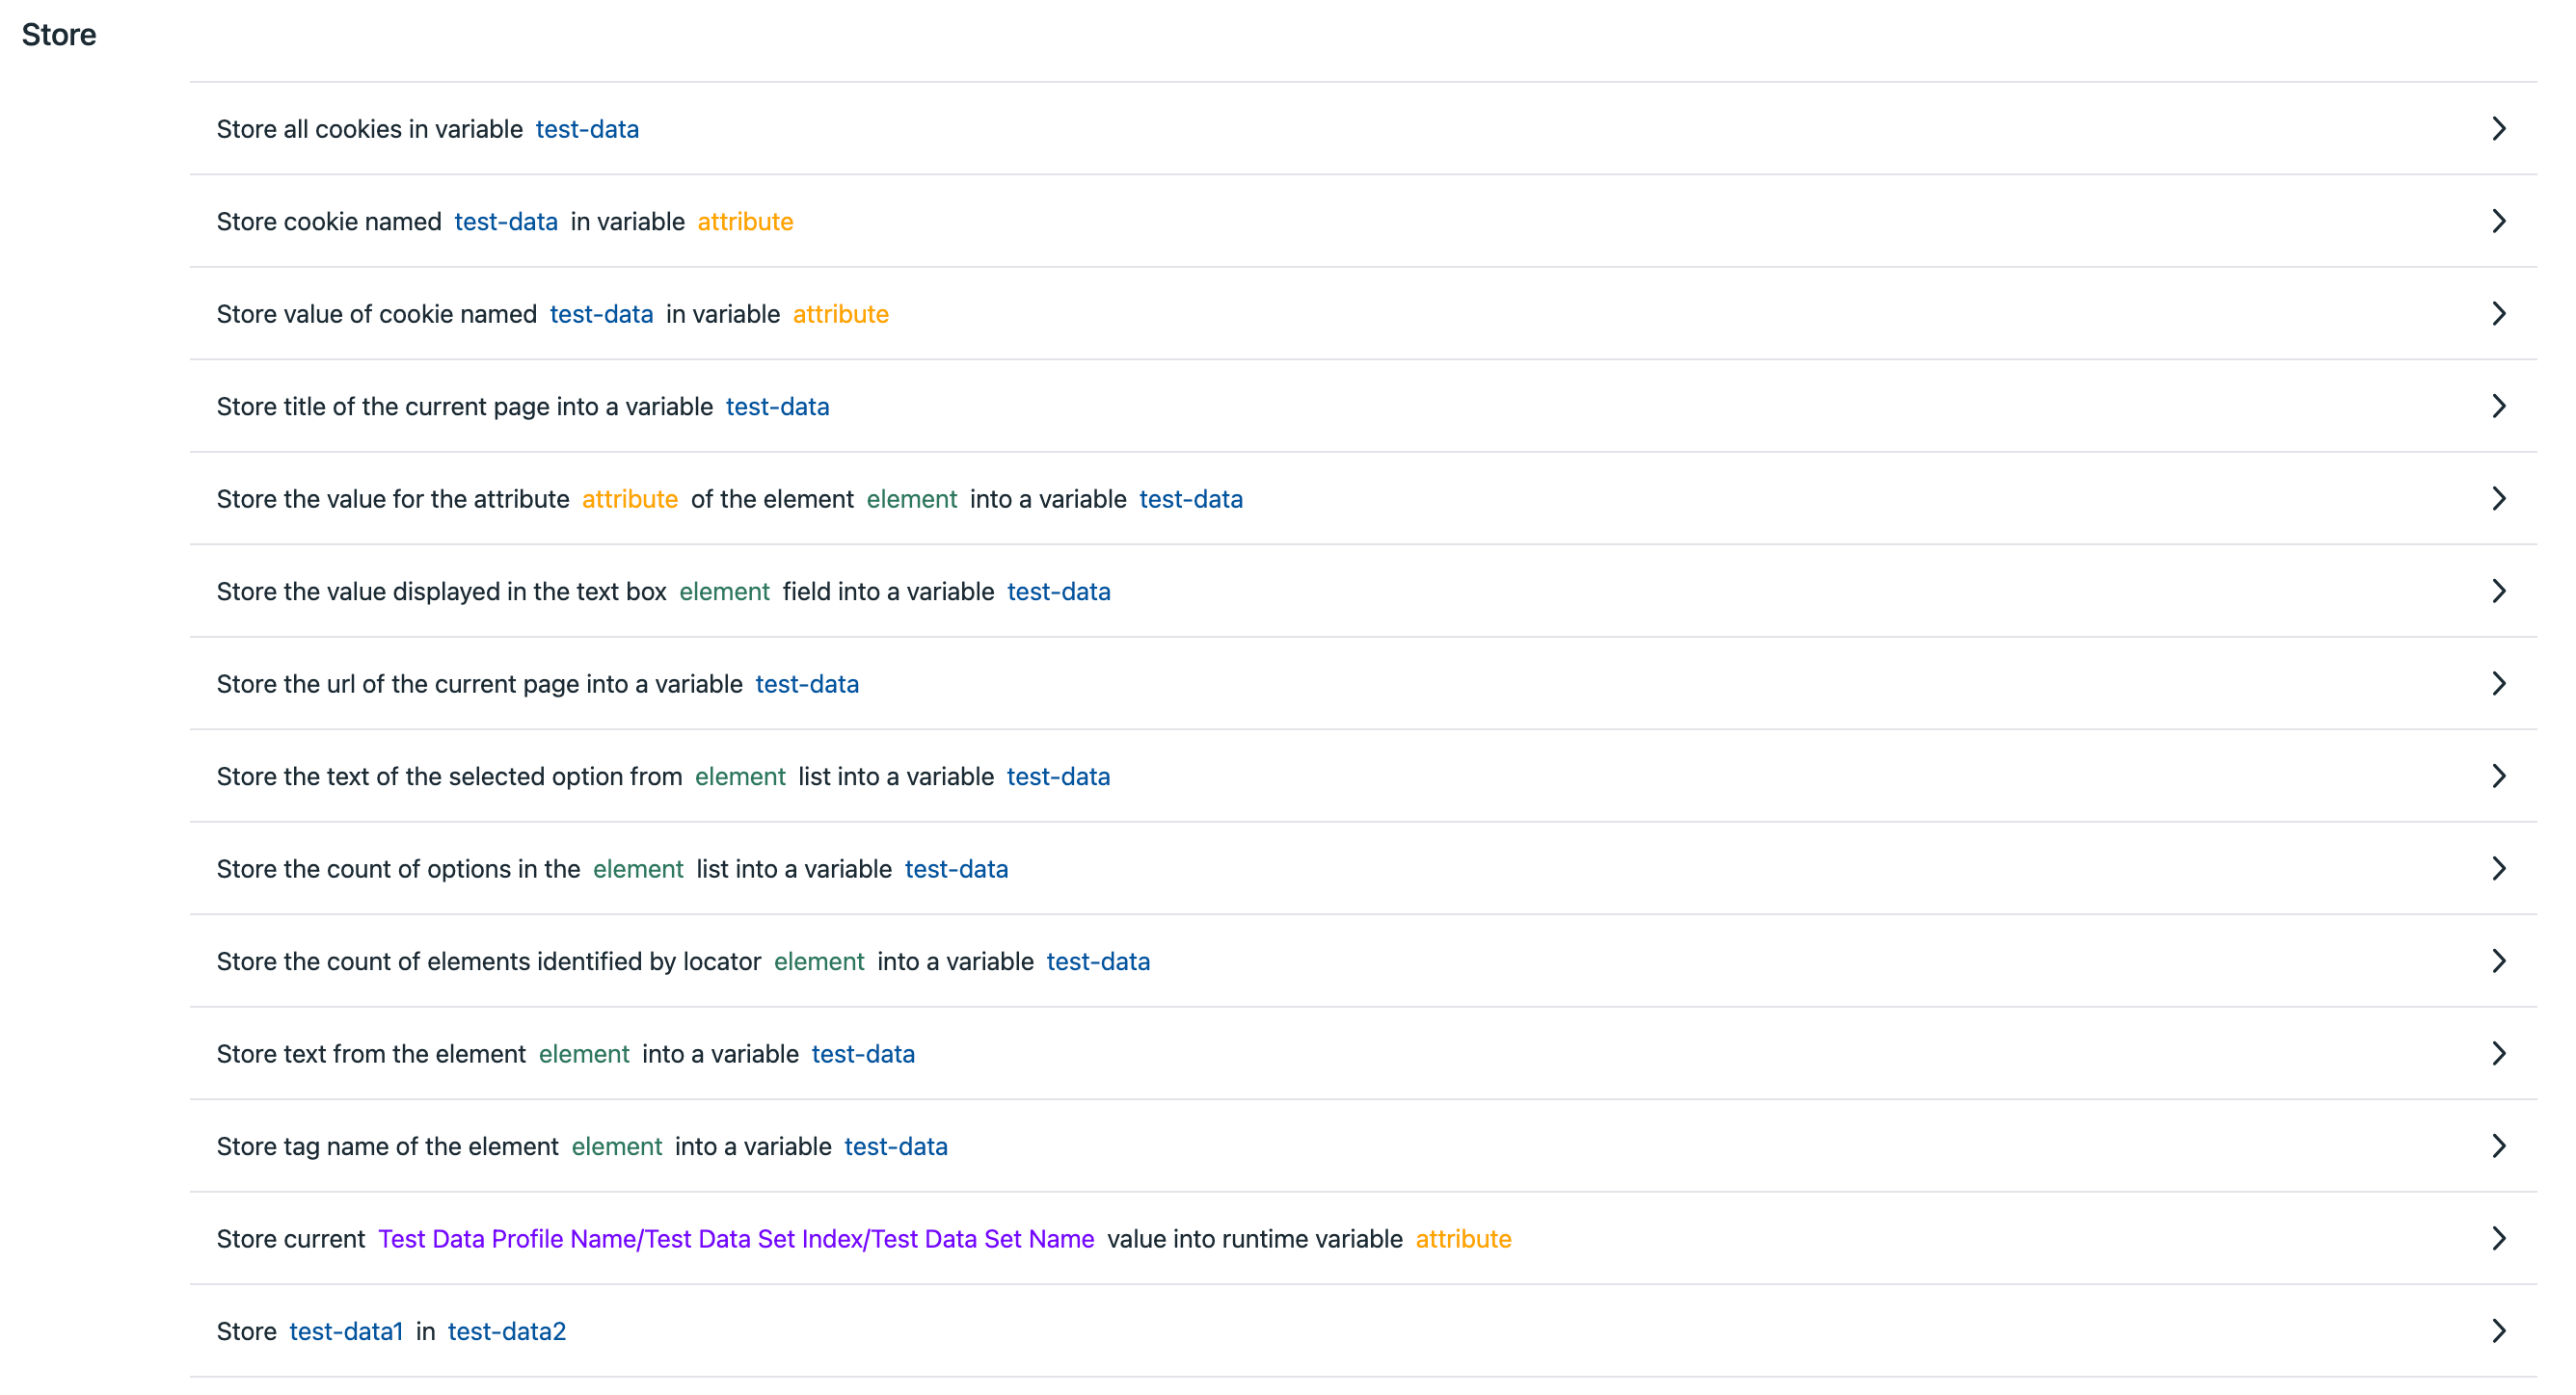Open chevron for 'Store text from the element' row
The image size is (2576, 1395).
point(2497,1053)
